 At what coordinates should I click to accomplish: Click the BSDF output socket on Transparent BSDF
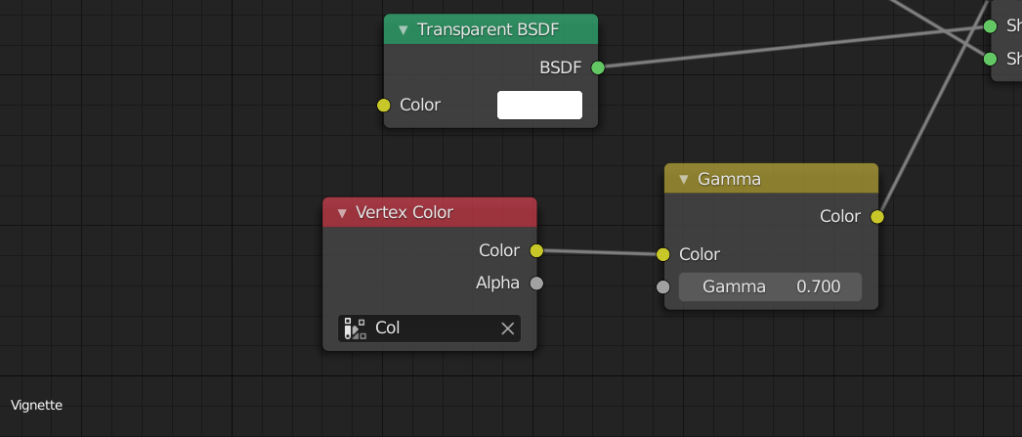tap(598, 67)
